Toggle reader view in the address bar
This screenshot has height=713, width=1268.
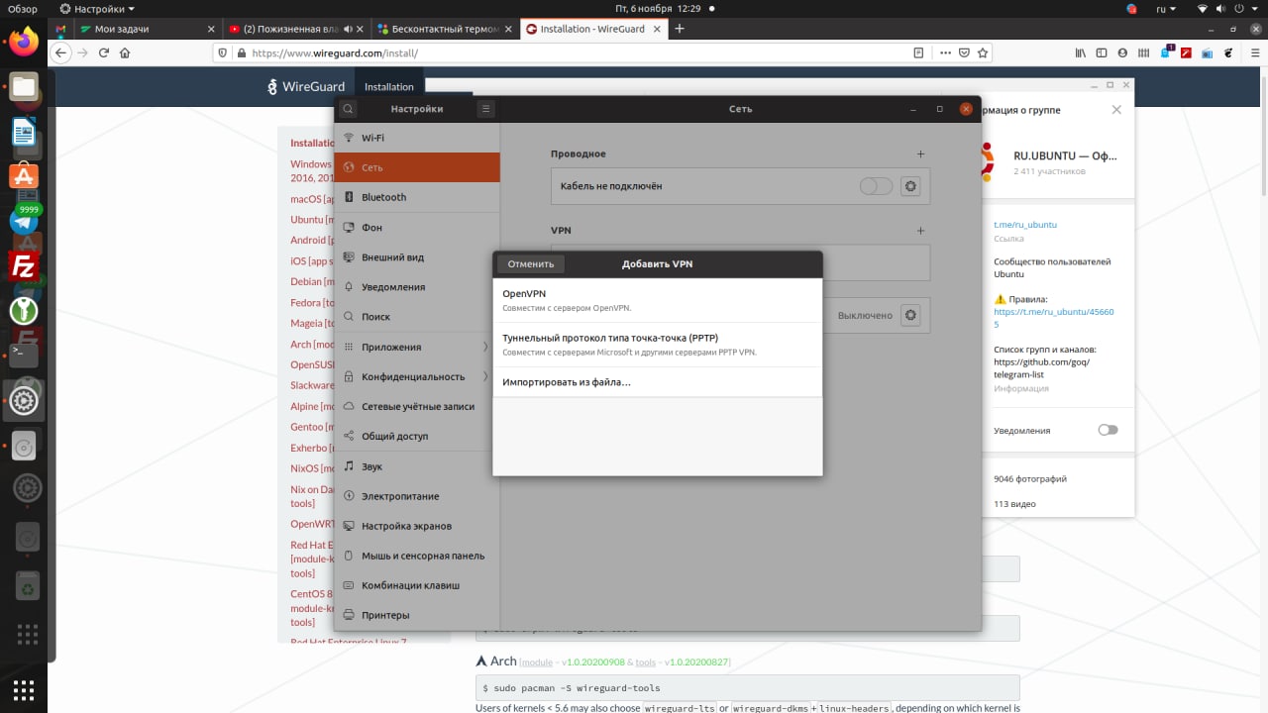point(918,53)
